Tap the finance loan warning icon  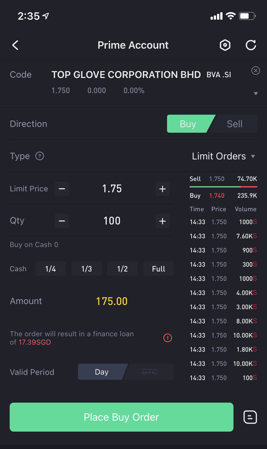pyautogui.click(x=168, y=338)
